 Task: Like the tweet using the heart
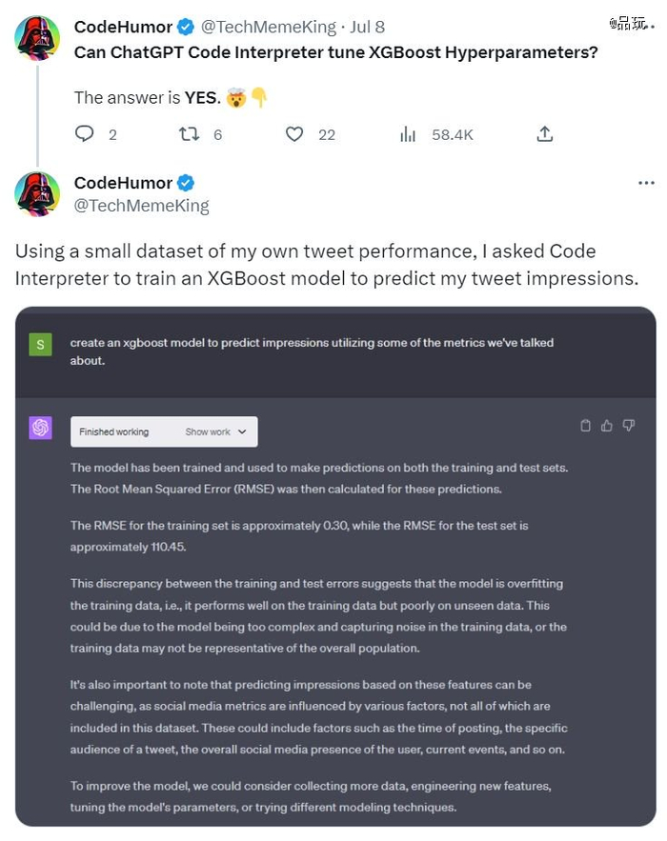point(294,134)
